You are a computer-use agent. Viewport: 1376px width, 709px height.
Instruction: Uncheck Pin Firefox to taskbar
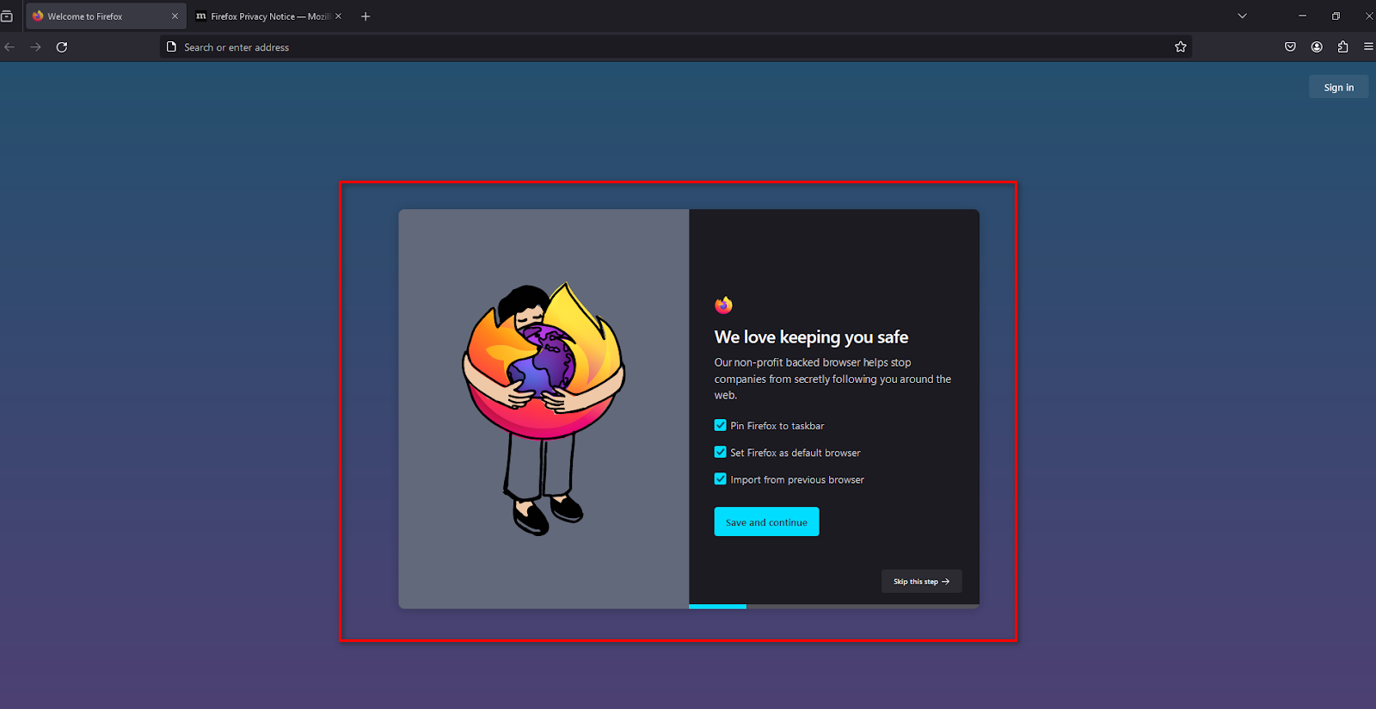click(x=721, y=425)
